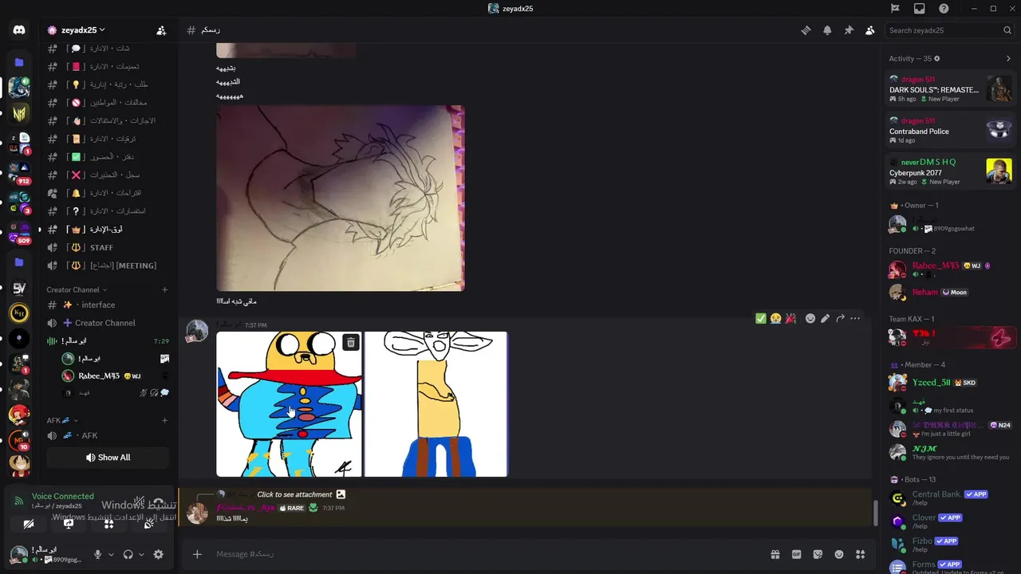Open DARK SOULS: REMASTERED activity card

click(951, 88)
